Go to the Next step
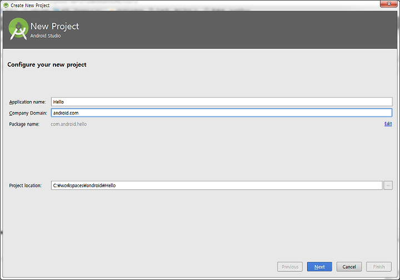Screen dimensions: 400x280 [x=319, y=267]
